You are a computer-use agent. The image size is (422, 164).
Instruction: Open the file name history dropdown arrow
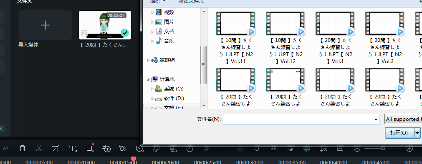(376, 119)
